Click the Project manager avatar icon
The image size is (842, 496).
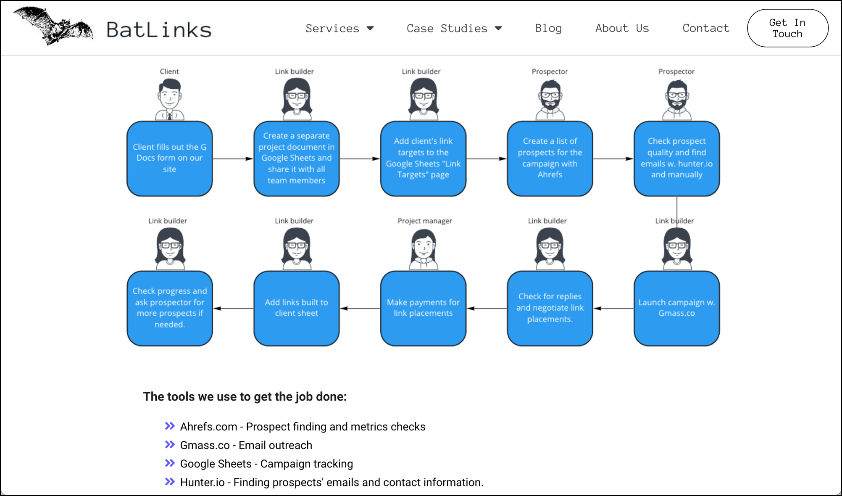click(424, 250)
